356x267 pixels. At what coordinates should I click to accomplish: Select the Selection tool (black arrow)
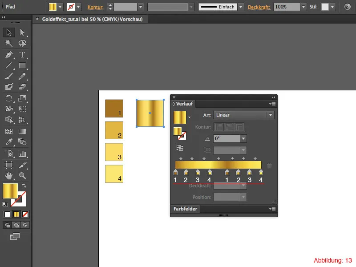coord(9,32)
